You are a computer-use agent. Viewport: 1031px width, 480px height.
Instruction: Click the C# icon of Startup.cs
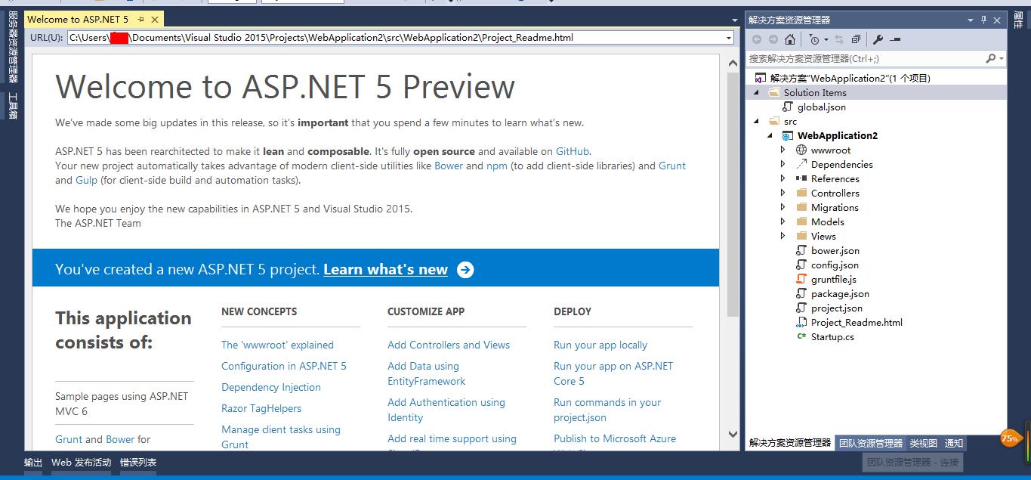(x=801, y=336)
